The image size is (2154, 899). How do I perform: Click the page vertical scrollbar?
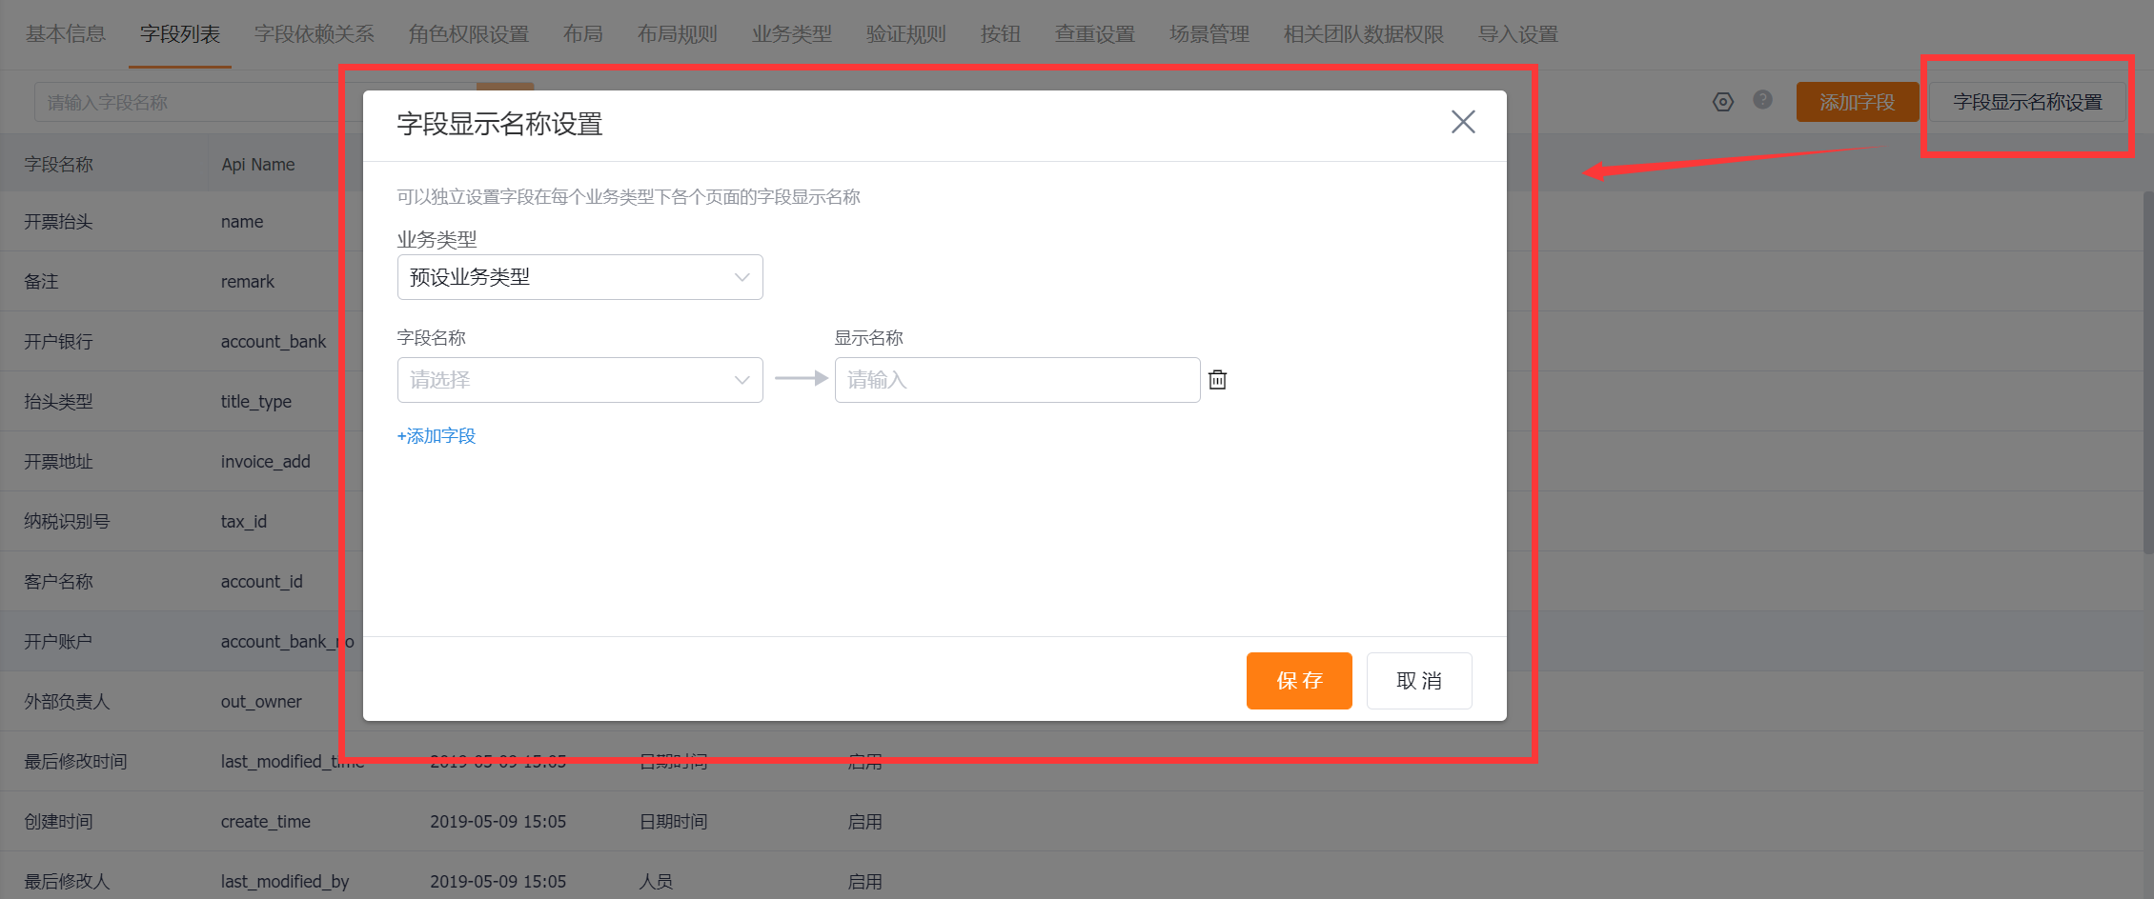[2147, 371]
